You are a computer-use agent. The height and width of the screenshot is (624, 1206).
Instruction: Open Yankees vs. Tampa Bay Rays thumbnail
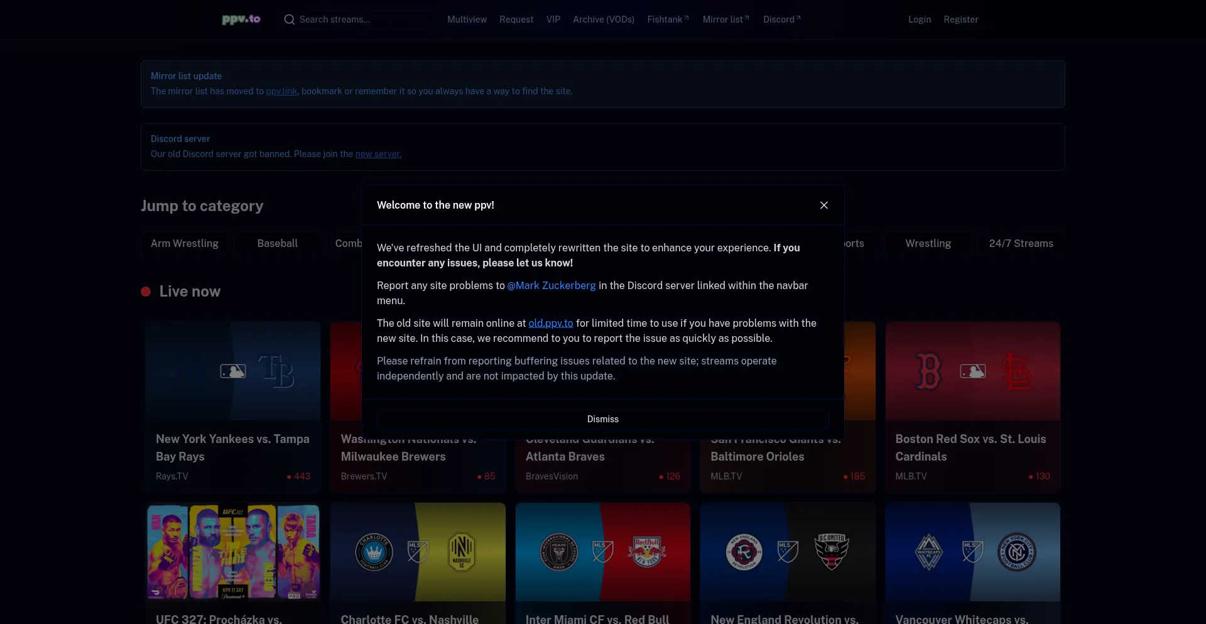coord(233,371)
